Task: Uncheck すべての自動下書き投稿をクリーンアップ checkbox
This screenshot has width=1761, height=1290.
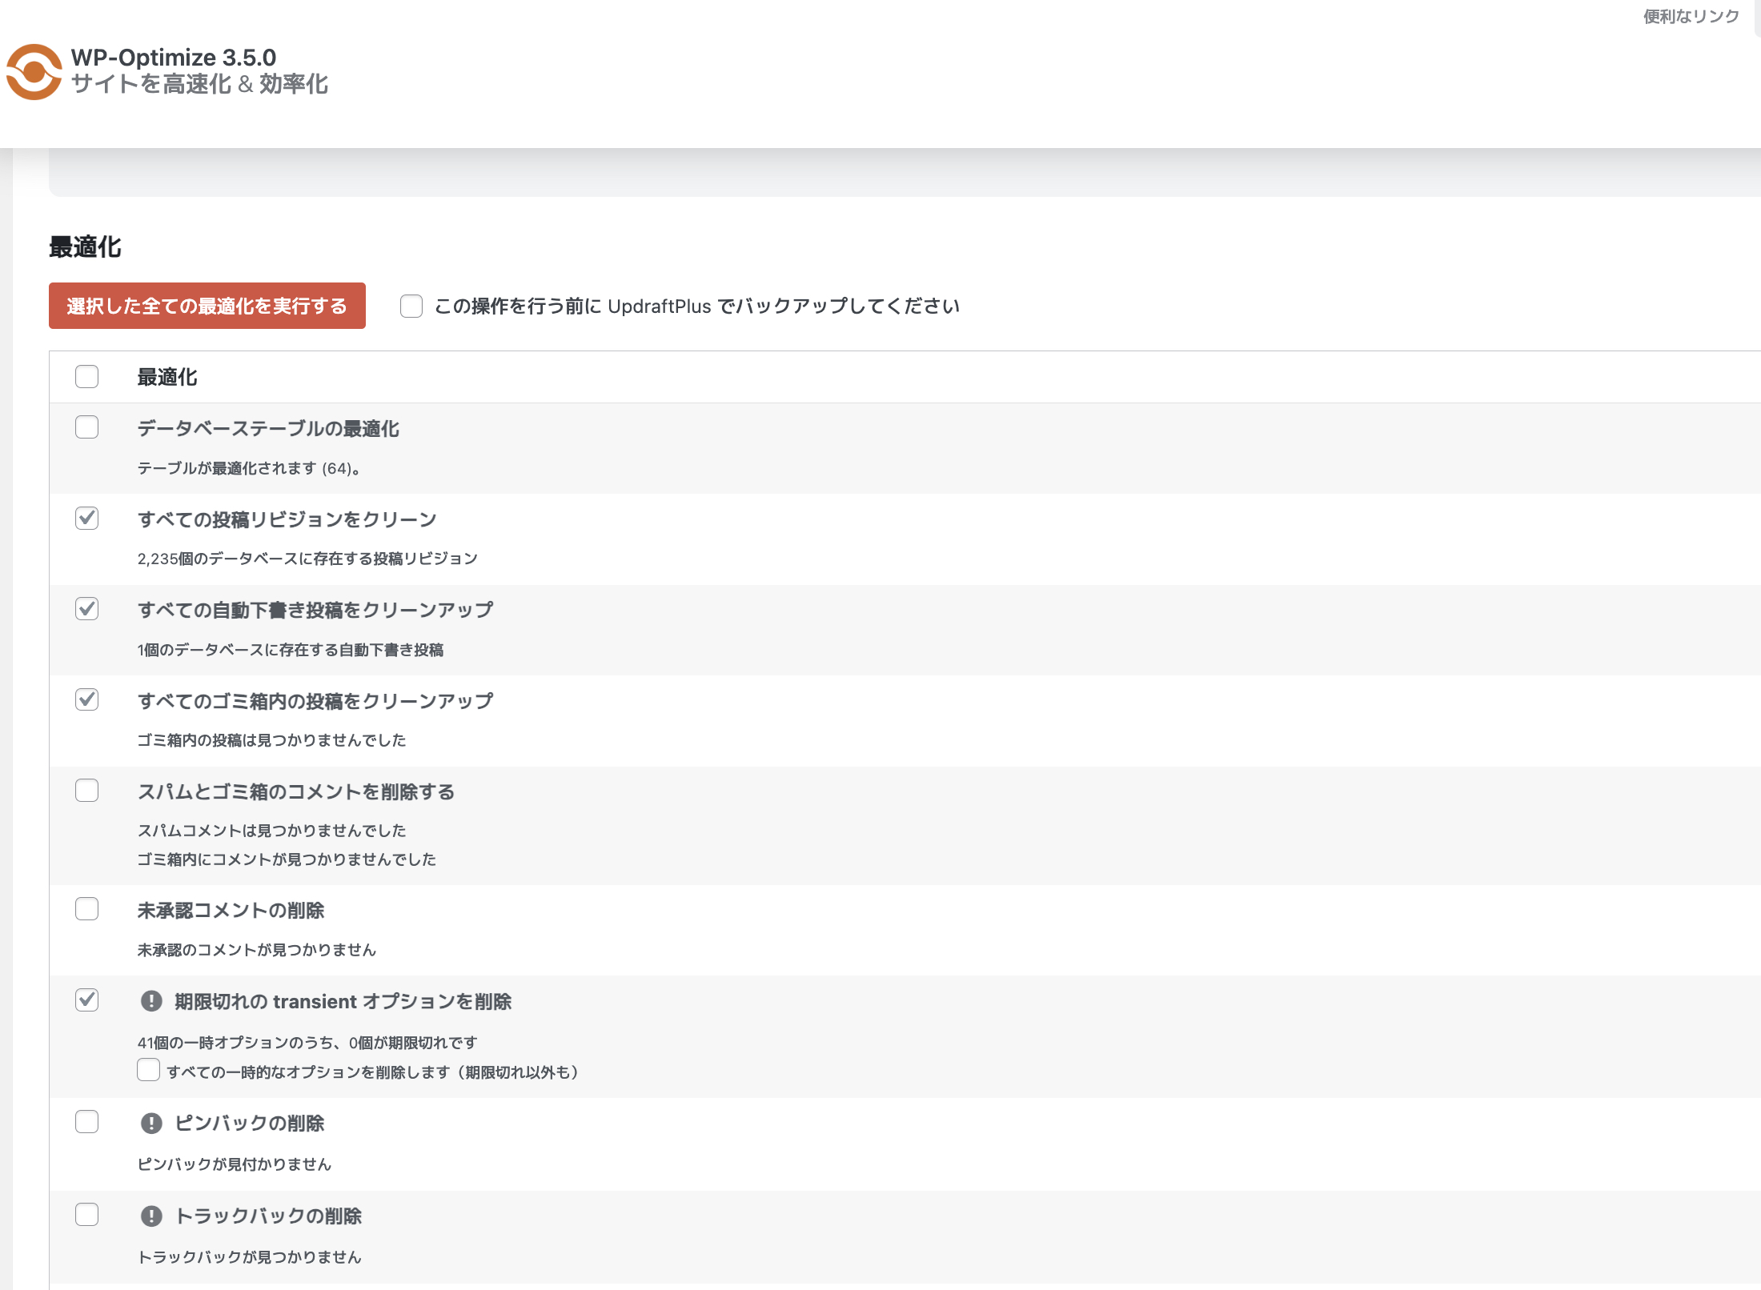Action: [x=86, y=609]
